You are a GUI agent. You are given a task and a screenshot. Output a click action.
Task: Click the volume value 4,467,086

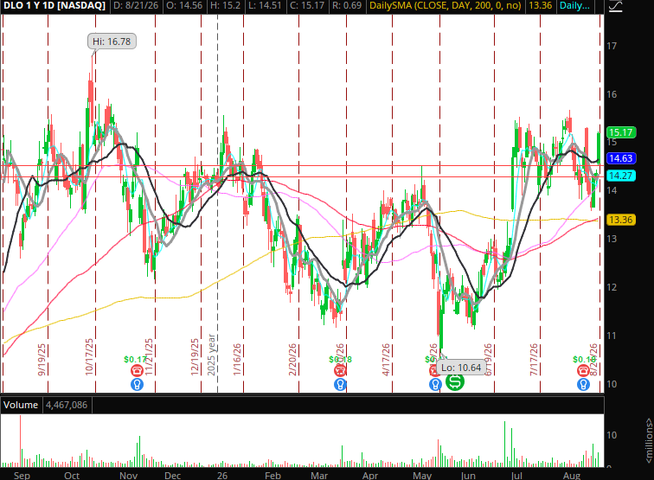(67, 405)
